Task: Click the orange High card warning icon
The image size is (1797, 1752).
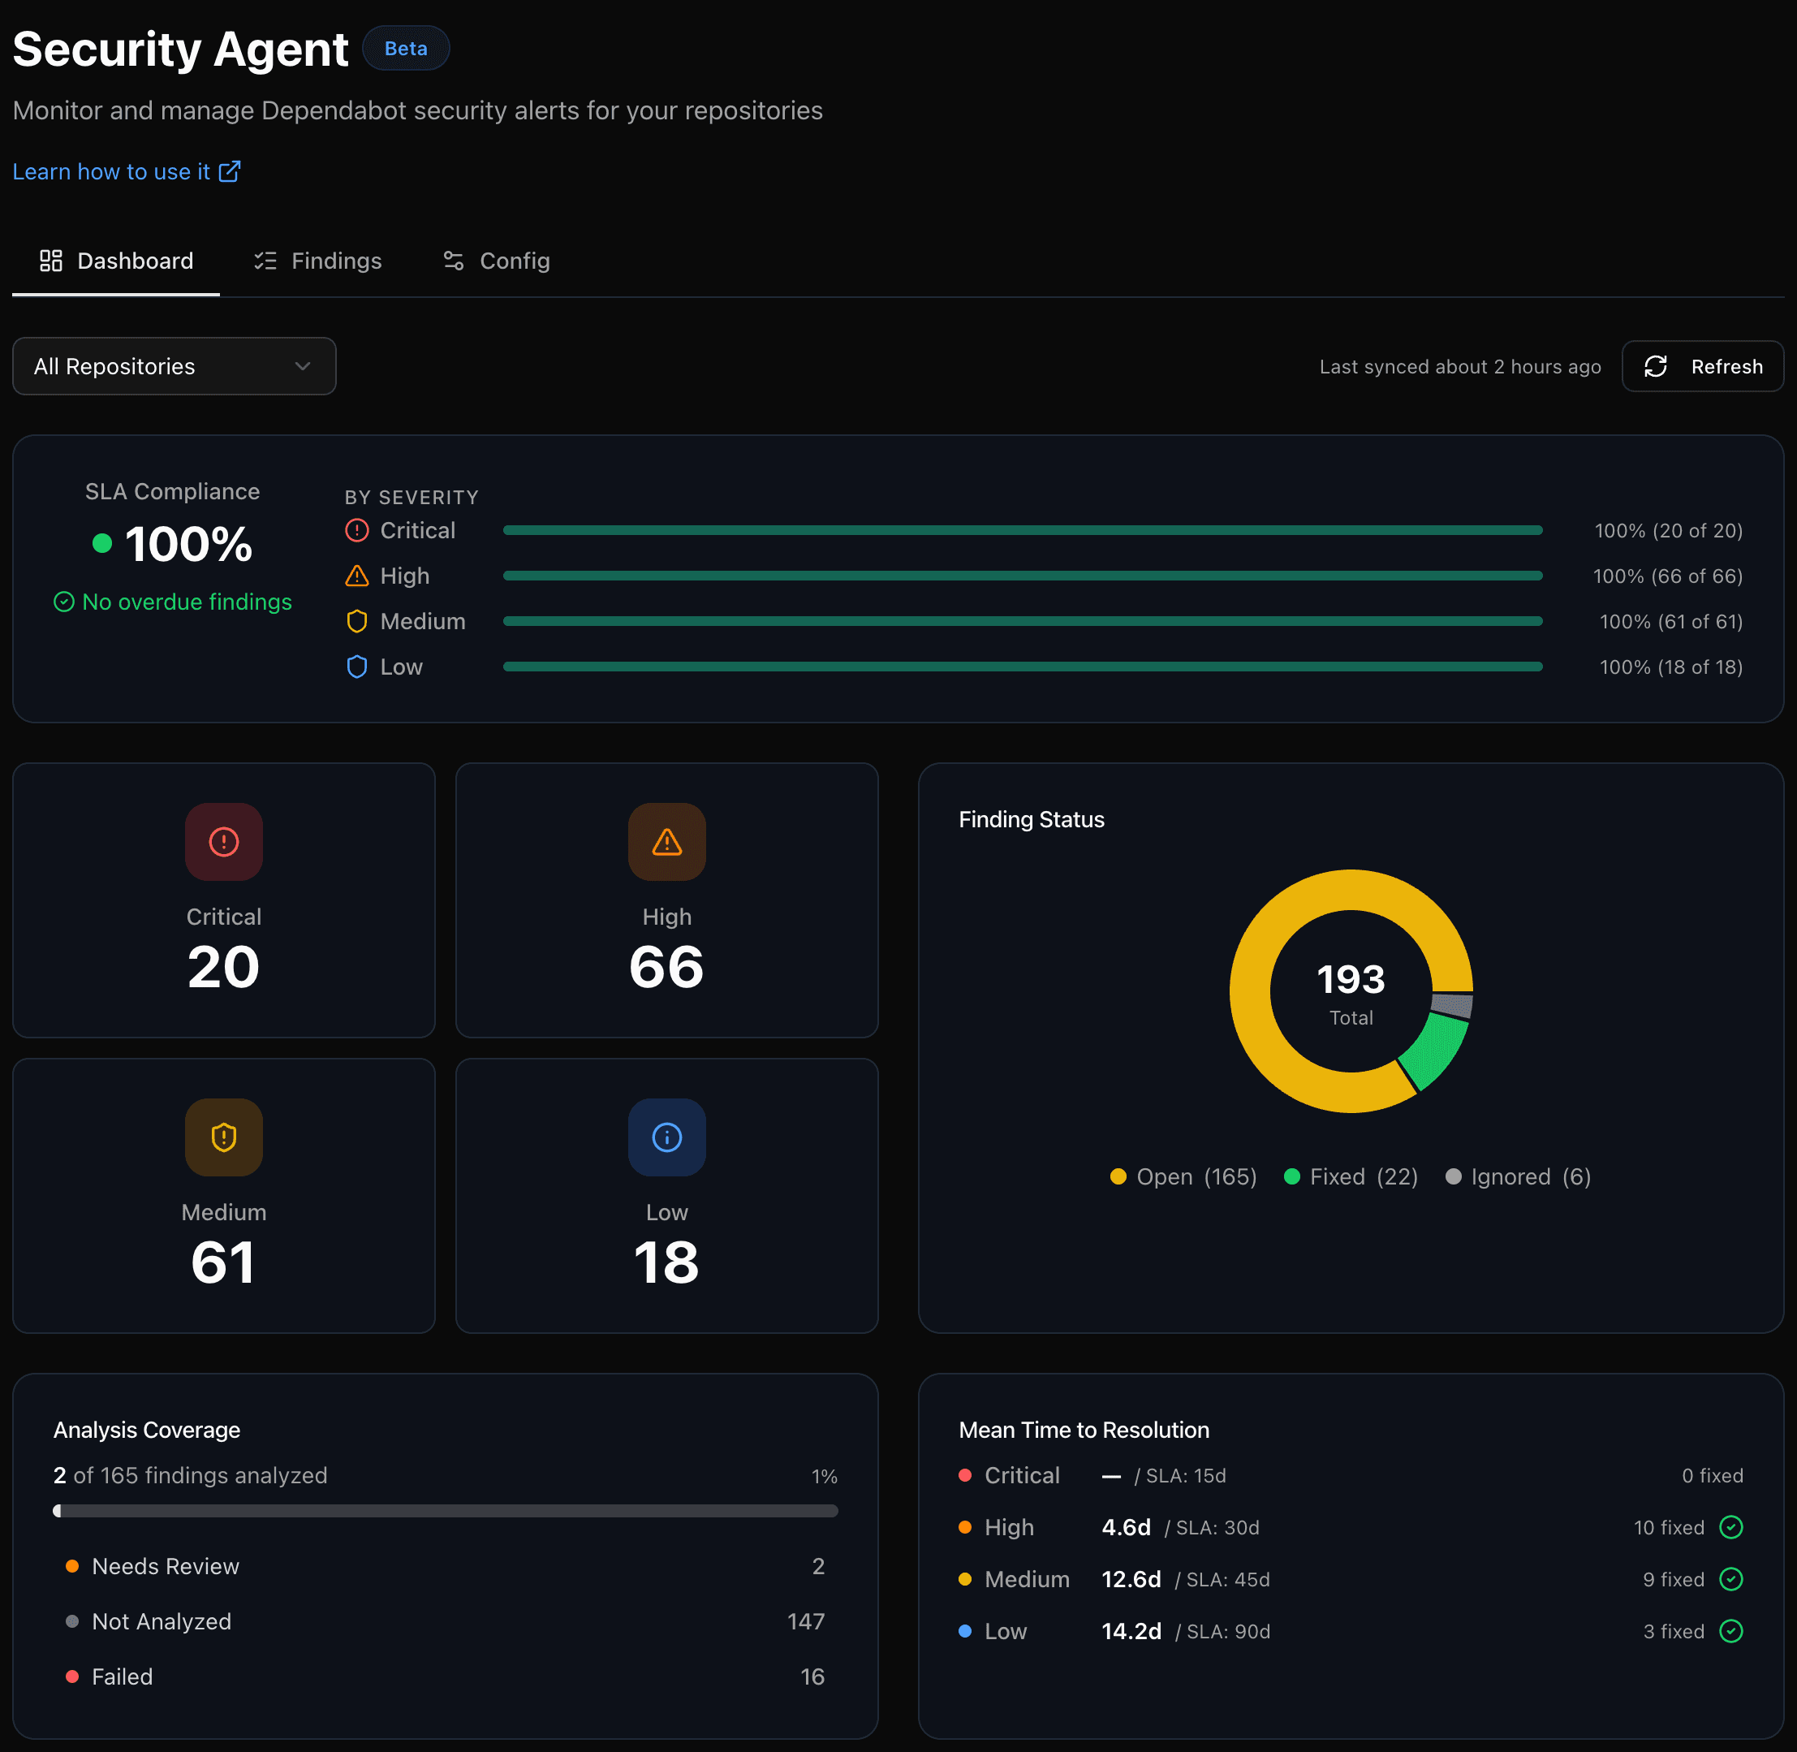Action: coord(667,842)
